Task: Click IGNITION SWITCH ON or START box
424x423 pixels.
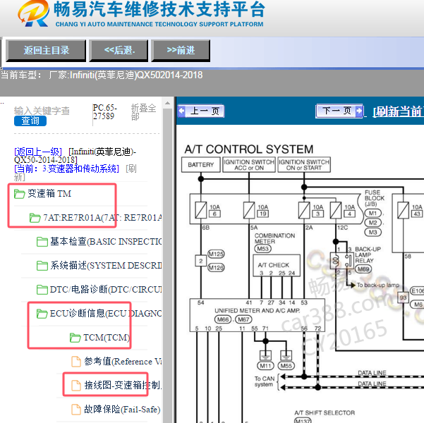Action: click(304, 164)
